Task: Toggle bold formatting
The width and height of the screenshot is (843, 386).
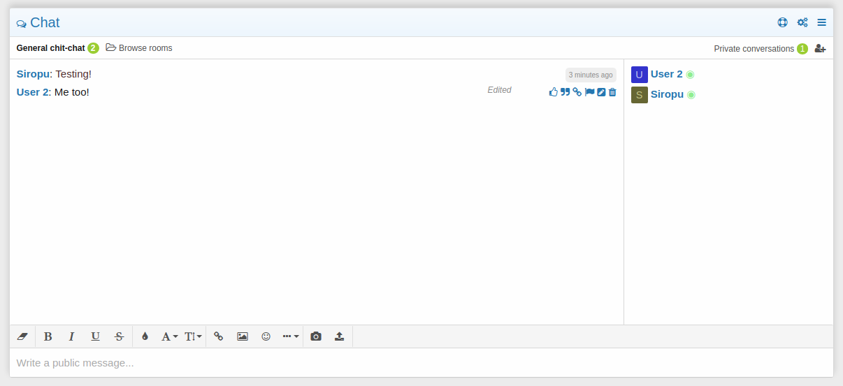Action: tap(48, 336)
